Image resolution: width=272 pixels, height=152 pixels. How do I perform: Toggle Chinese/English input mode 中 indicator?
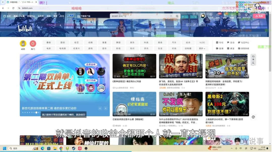(241, 148)
